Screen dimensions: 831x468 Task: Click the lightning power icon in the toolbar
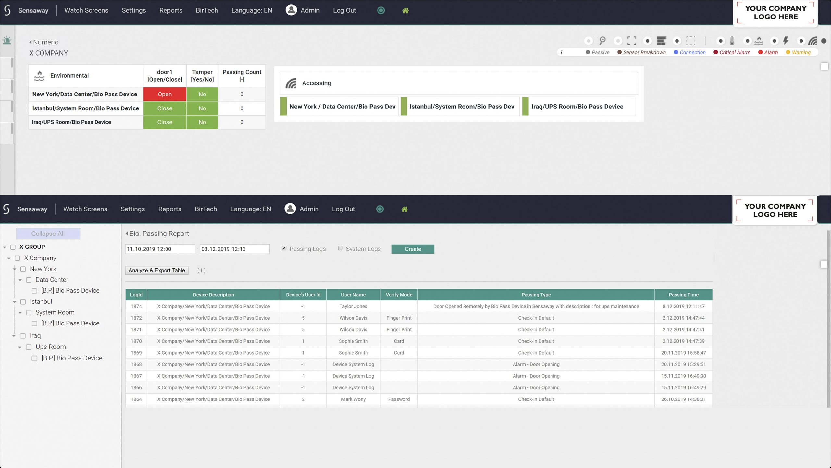point(786,41)
